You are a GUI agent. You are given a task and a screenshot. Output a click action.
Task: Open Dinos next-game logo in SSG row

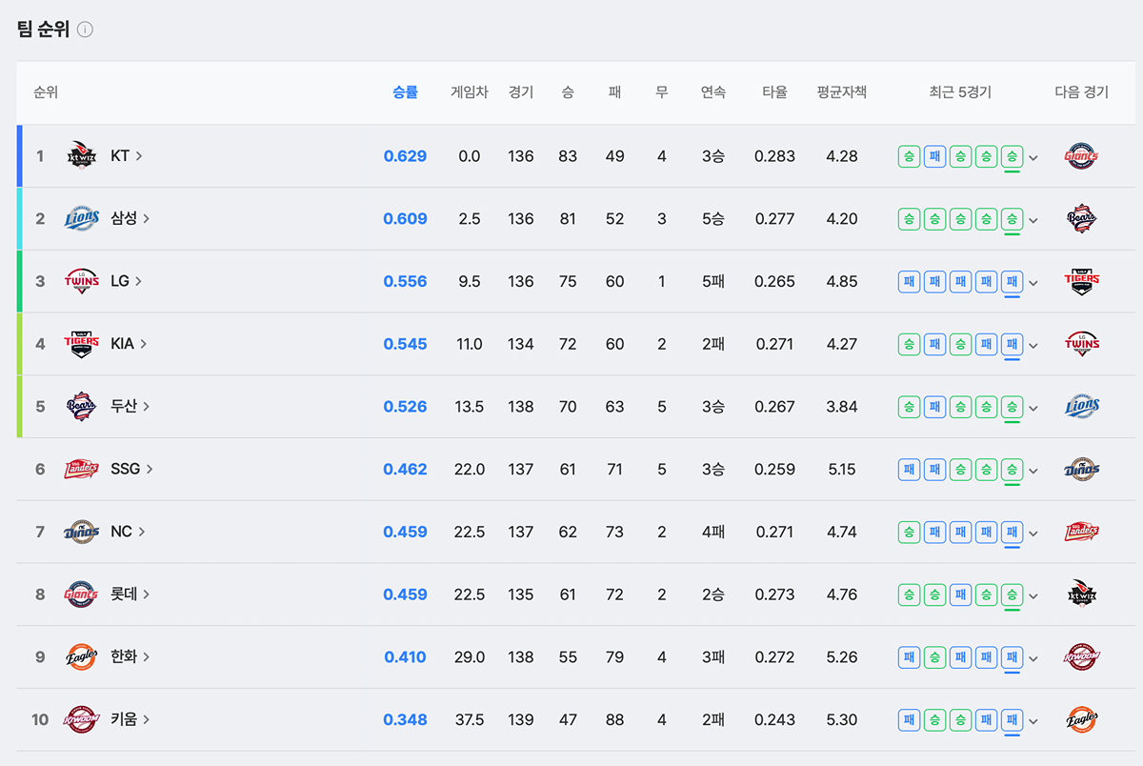pyautogui.click(x=1082, y=469)
